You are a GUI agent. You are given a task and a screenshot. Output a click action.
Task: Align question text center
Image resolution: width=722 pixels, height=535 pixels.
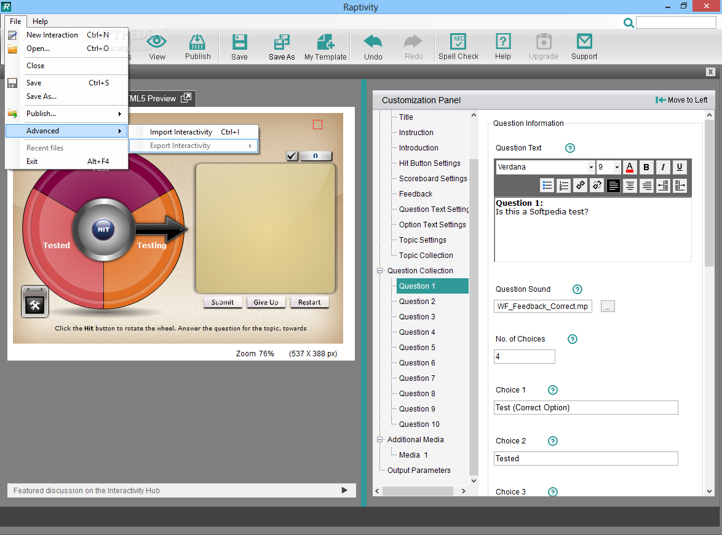630,185
